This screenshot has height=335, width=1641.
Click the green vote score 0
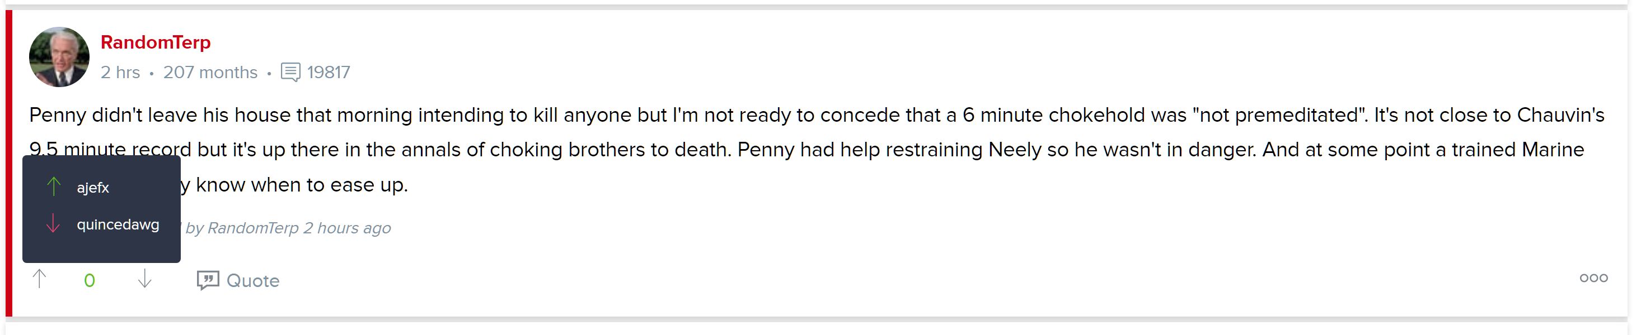[89, 280]
